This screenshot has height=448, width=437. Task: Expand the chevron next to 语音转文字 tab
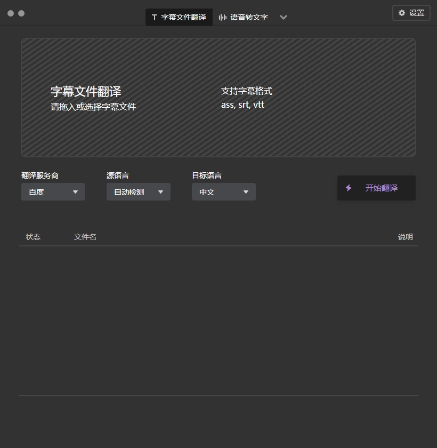click(x=284, y=17)
